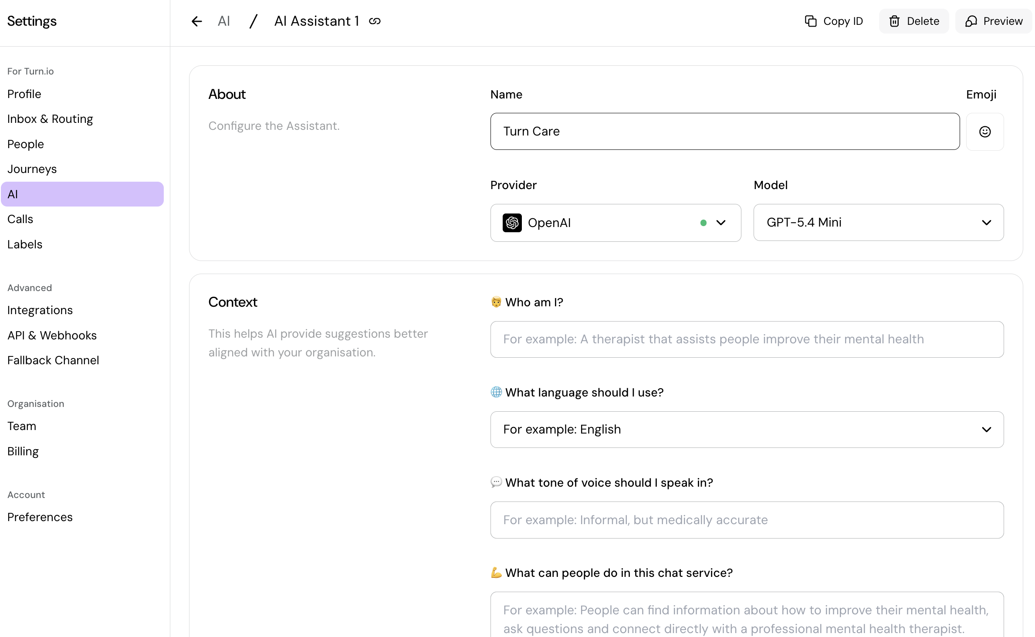
Task: Select Integrations in the sidebar
Action: tap(40, 310)
